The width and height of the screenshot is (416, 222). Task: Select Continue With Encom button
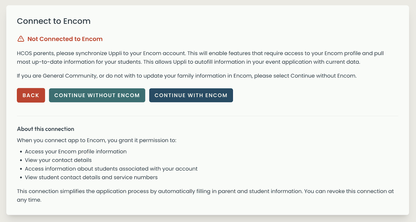click(x=191, y=95)
